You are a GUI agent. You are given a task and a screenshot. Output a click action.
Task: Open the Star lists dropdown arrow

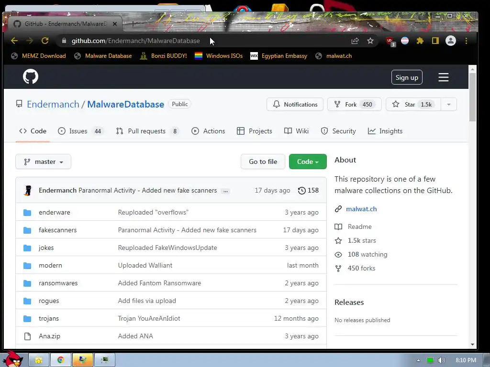(449, 105)
